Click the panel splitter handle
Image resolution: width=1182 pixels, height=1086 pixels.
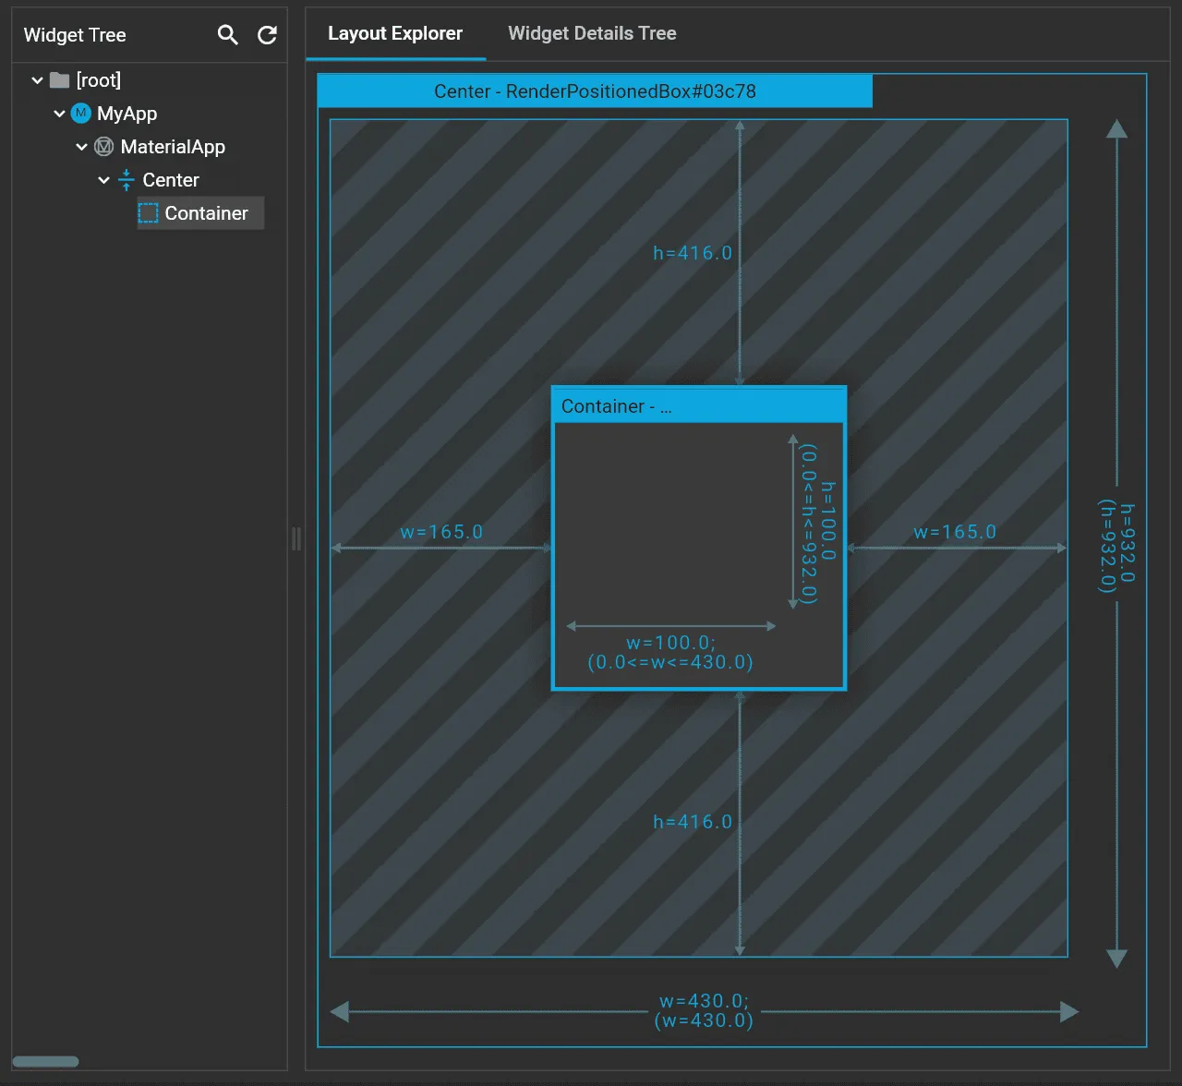tap(296, 538)
